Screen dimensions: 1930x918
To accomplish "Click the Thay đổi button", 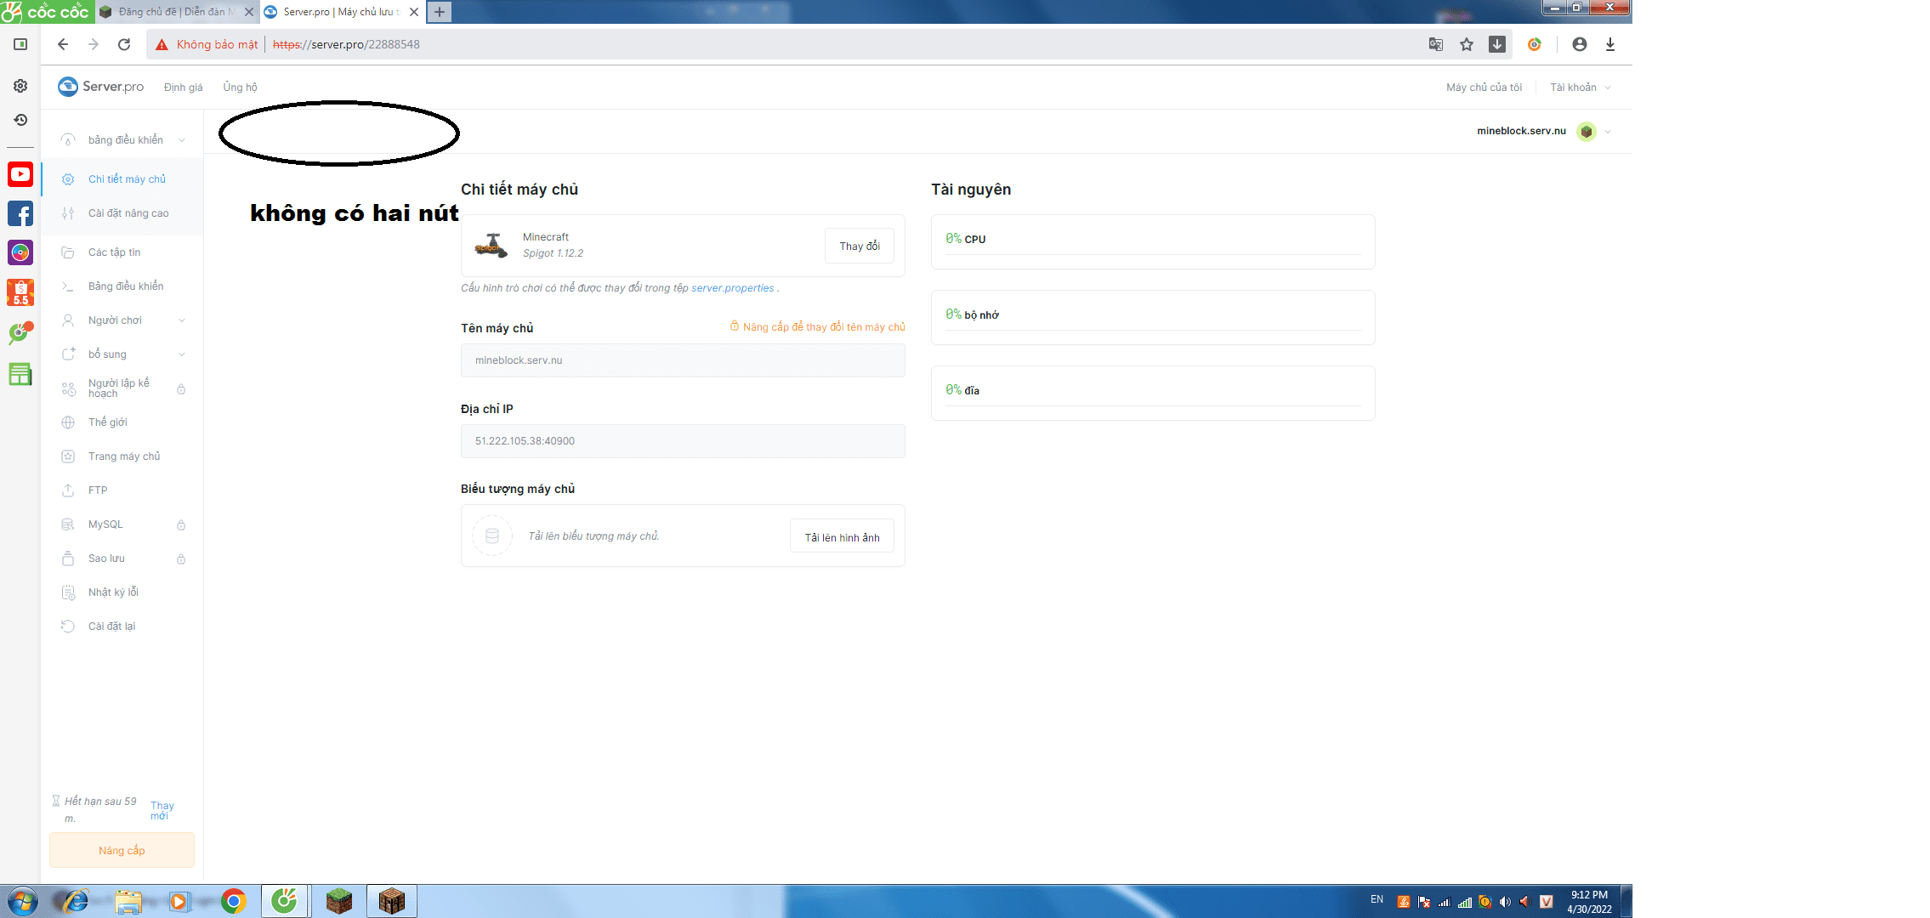I will (859, 246).
